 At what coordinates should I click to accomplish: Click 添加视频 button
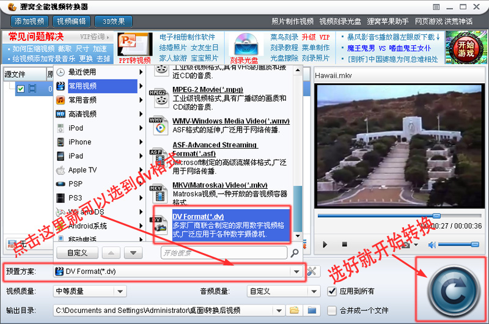tap(29, 21)
